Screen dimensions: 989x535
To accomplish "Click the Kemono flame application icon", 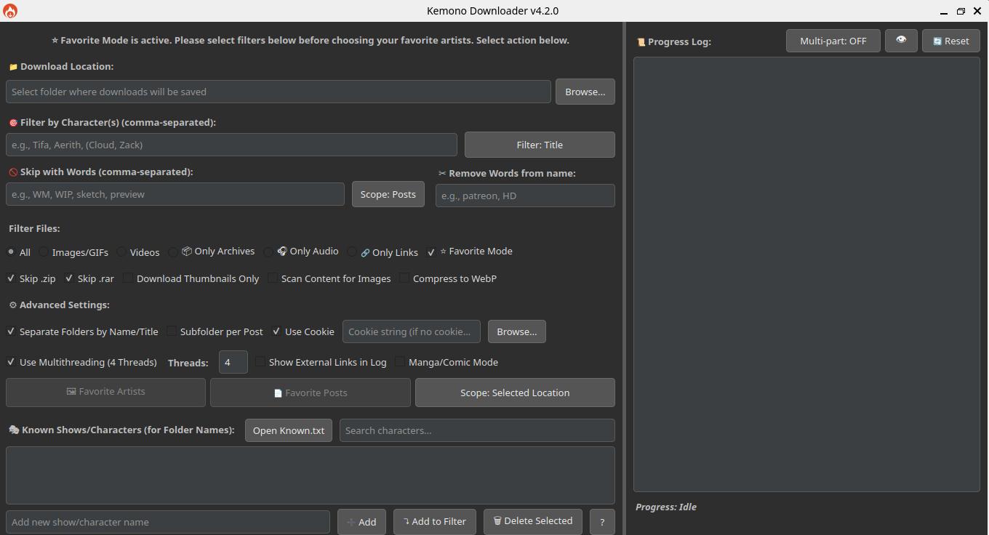I will click(11, 10).
